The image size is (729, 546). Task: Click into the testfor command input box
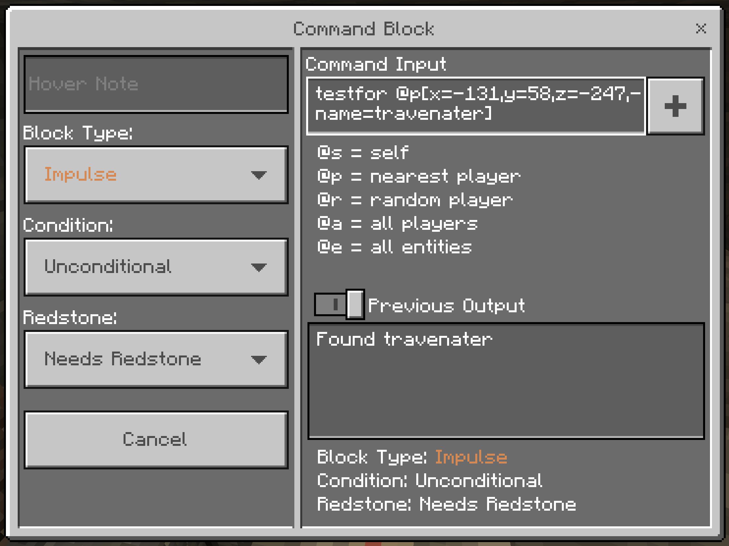click(476, 106)
